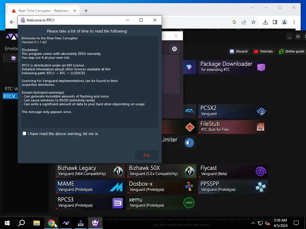Image resolution: width=306 pixels, height=229 pixels.
Task: Open the Discord link button
Action: point(238,51)
